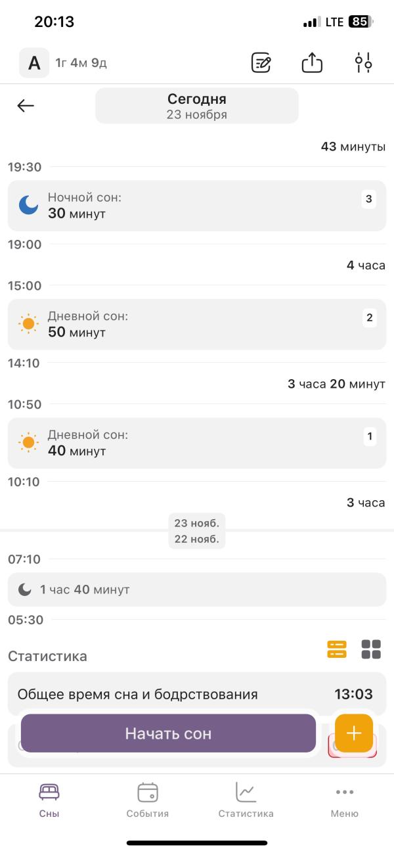
Task: Tap the sun icon for 50-minute nap
Action: (x=28, y=324)
